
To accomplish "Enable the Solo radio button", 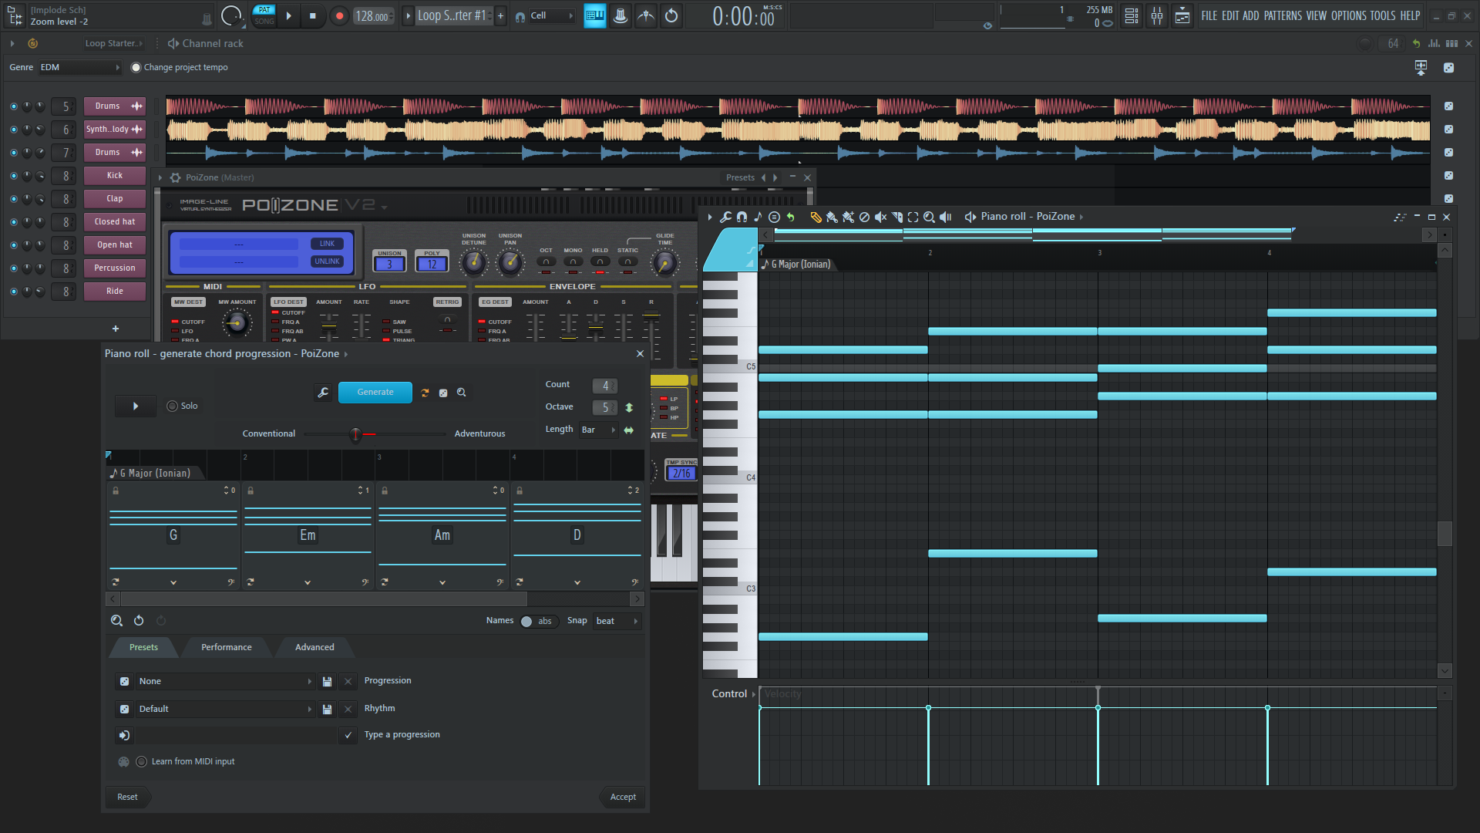I will coord(172,406).
